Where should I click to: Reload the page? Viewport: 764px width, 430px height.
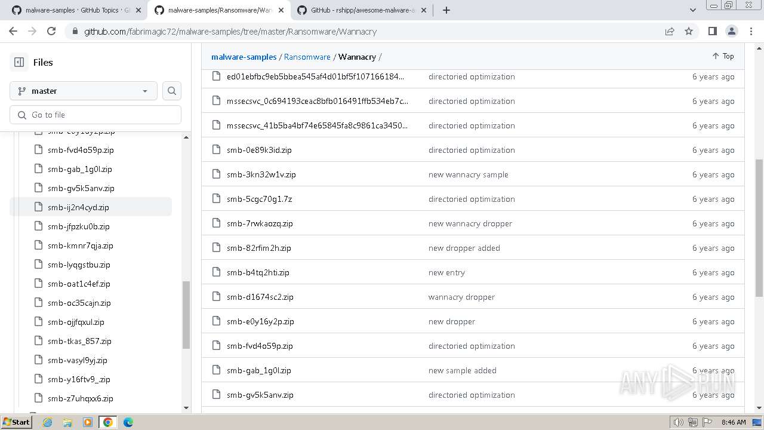tap(51, 32)
